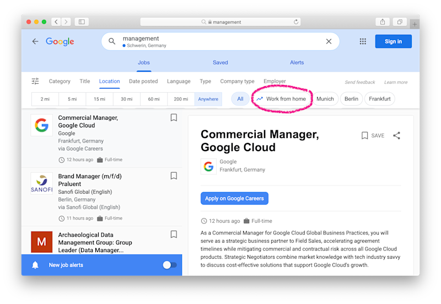The width and height of the screenshot is (441, 304).
Task: Click the search magnifier icon
Action: click(x=112, y=41)
